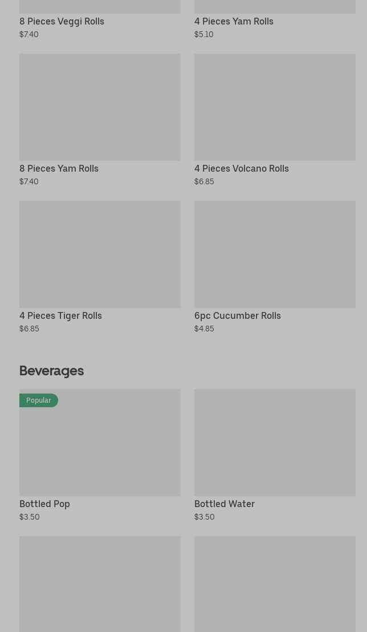This screenshot has height=632, width=367.
Task: Click the $6.85 price under Tiger Rolls
Action: click(x=30, y=329)
